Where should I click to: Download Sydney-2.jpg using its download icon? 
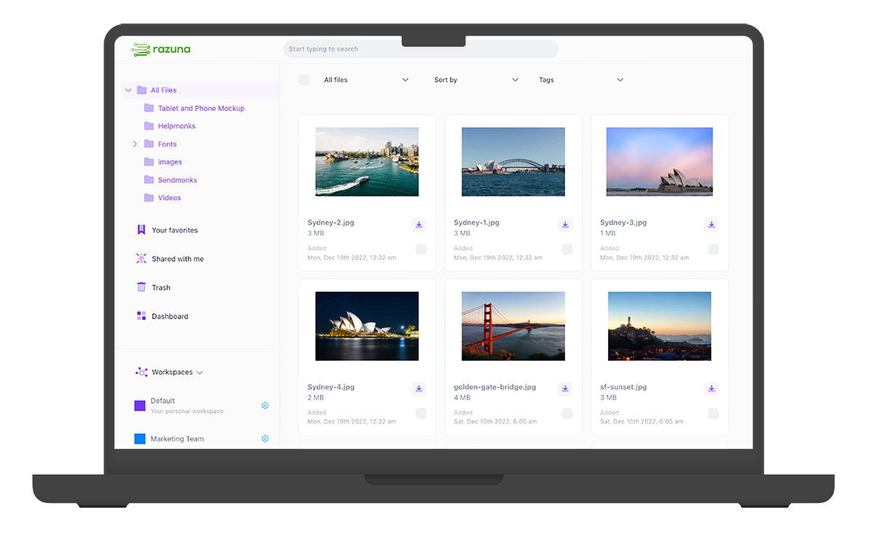419,224
